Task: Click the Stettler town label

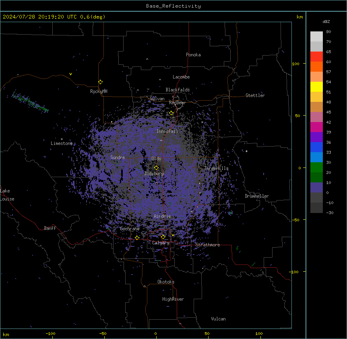Action: [x=255, y=95]
